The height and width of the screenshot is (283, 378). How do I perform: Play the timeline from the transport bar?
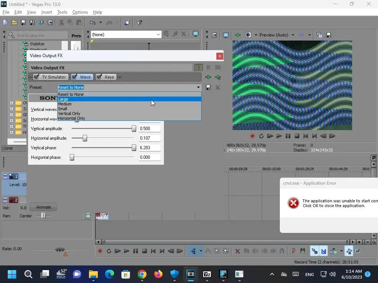pyautogui.click(x=126, y=251)
